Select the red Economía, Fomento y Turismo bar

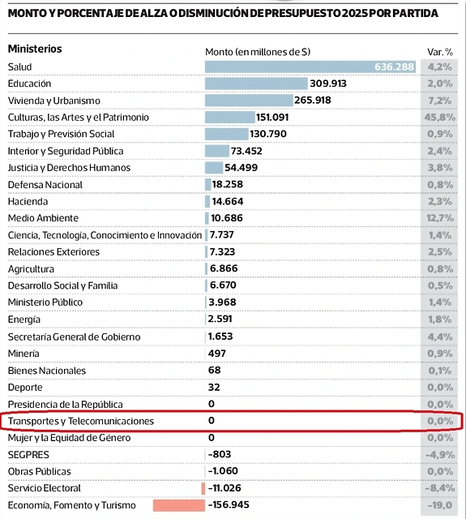(179, 505)
